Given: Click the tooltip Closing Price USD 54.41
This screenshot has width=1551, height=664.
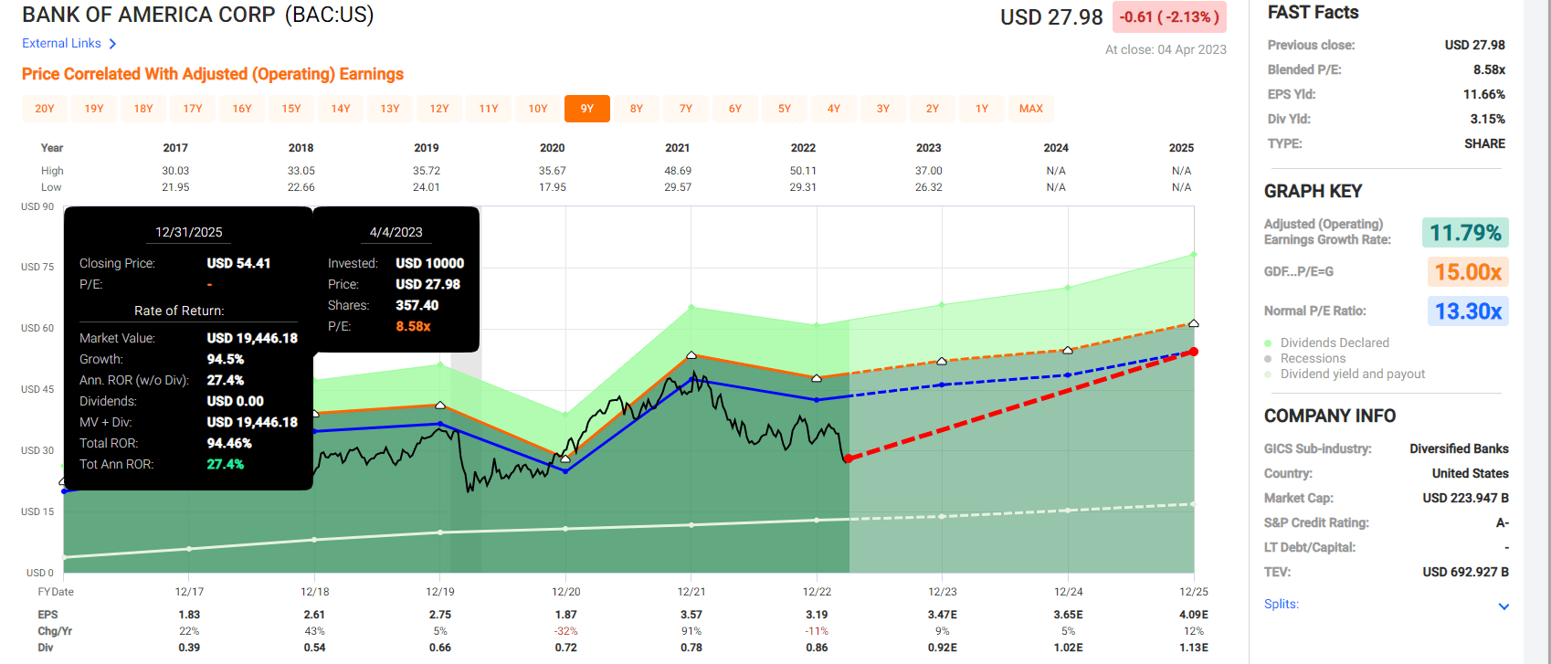Looking at the screenshot, I should pos(238,263).
